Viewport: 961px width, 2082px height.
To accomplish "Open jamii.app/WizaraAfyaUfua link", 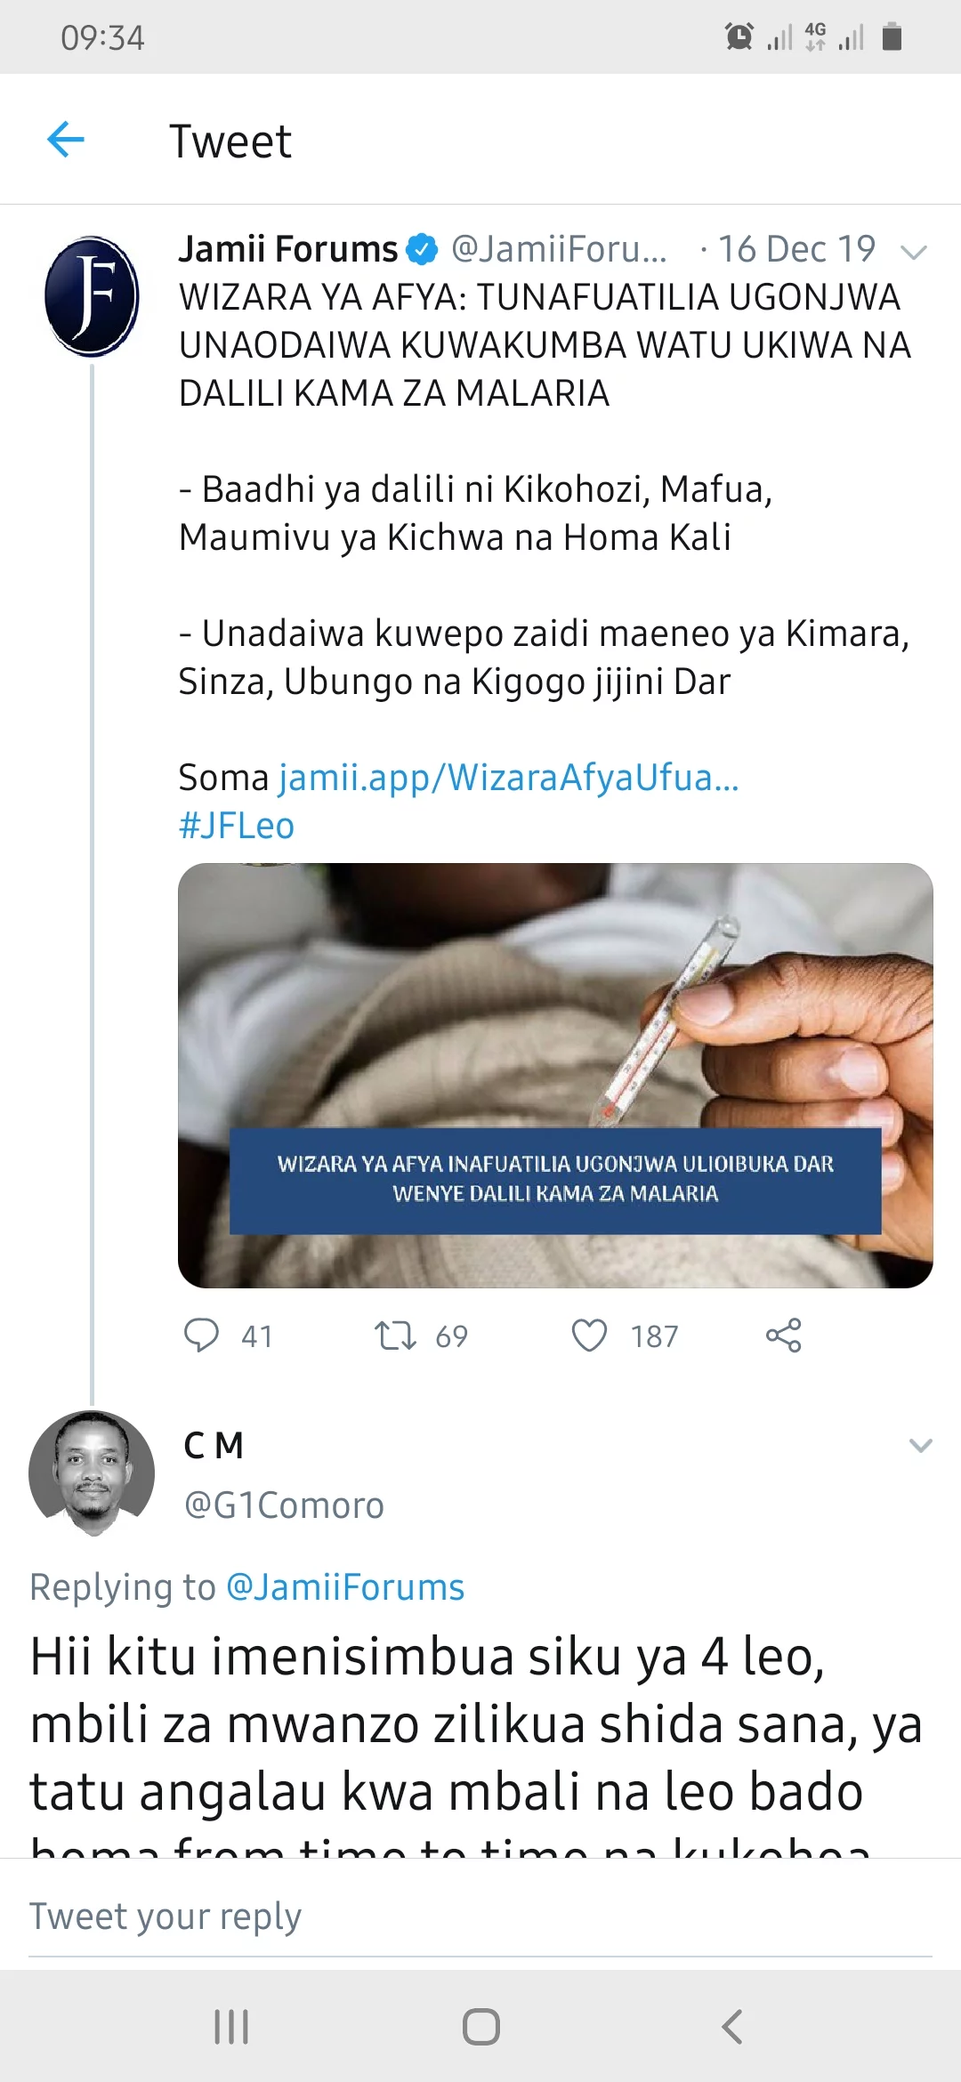I will click(x=508, y=778).
